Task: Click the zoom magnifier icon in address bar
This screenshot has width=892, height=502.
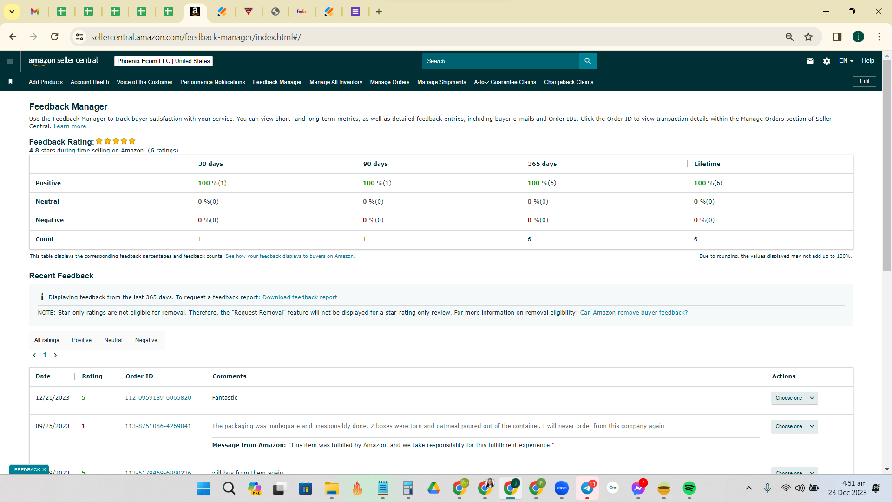Action: [789, 37]
